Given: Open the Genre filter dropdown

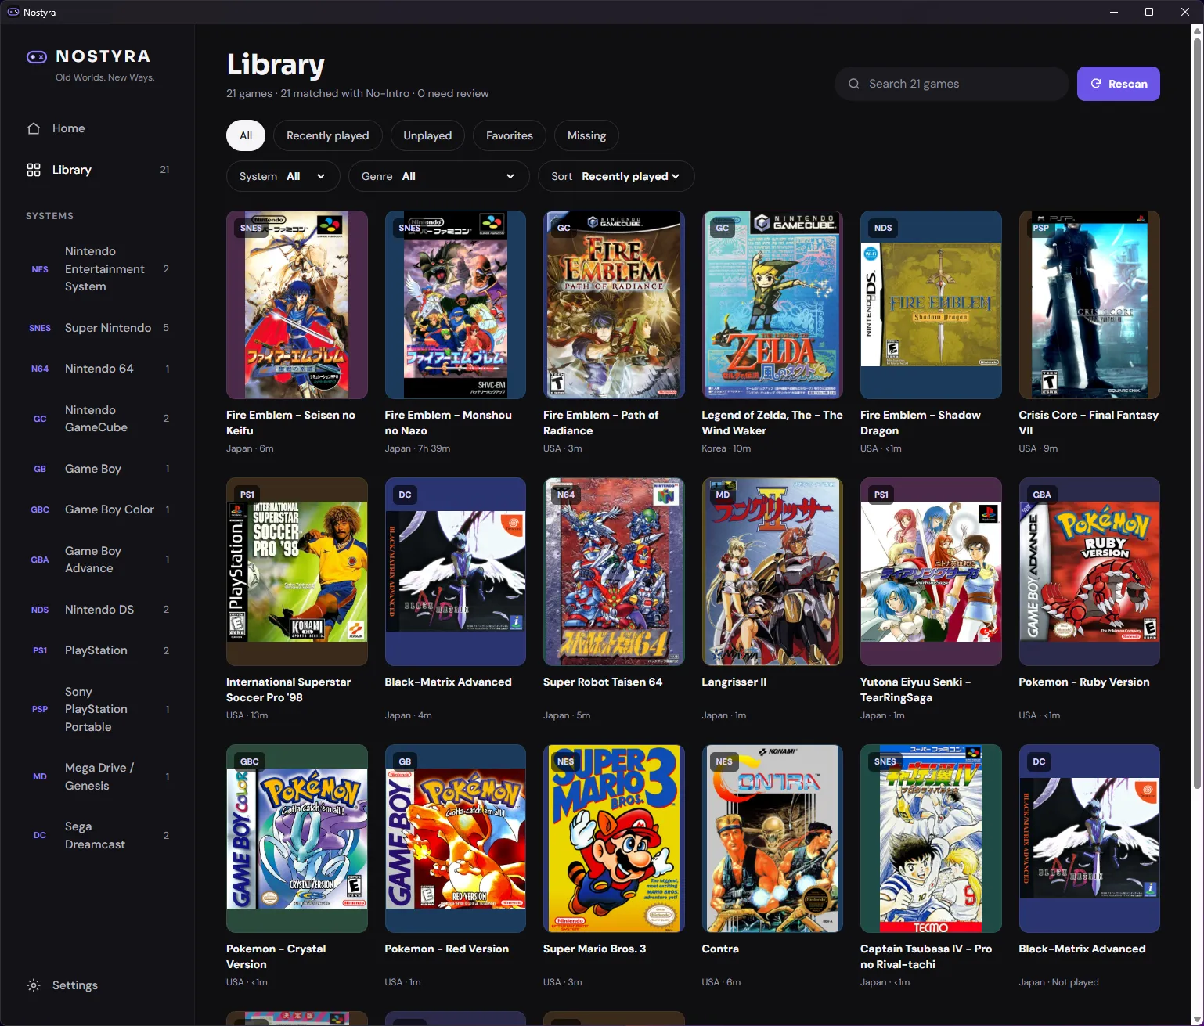Looking at the screenshot, I should pyautogui.click(x=438, y=176).
